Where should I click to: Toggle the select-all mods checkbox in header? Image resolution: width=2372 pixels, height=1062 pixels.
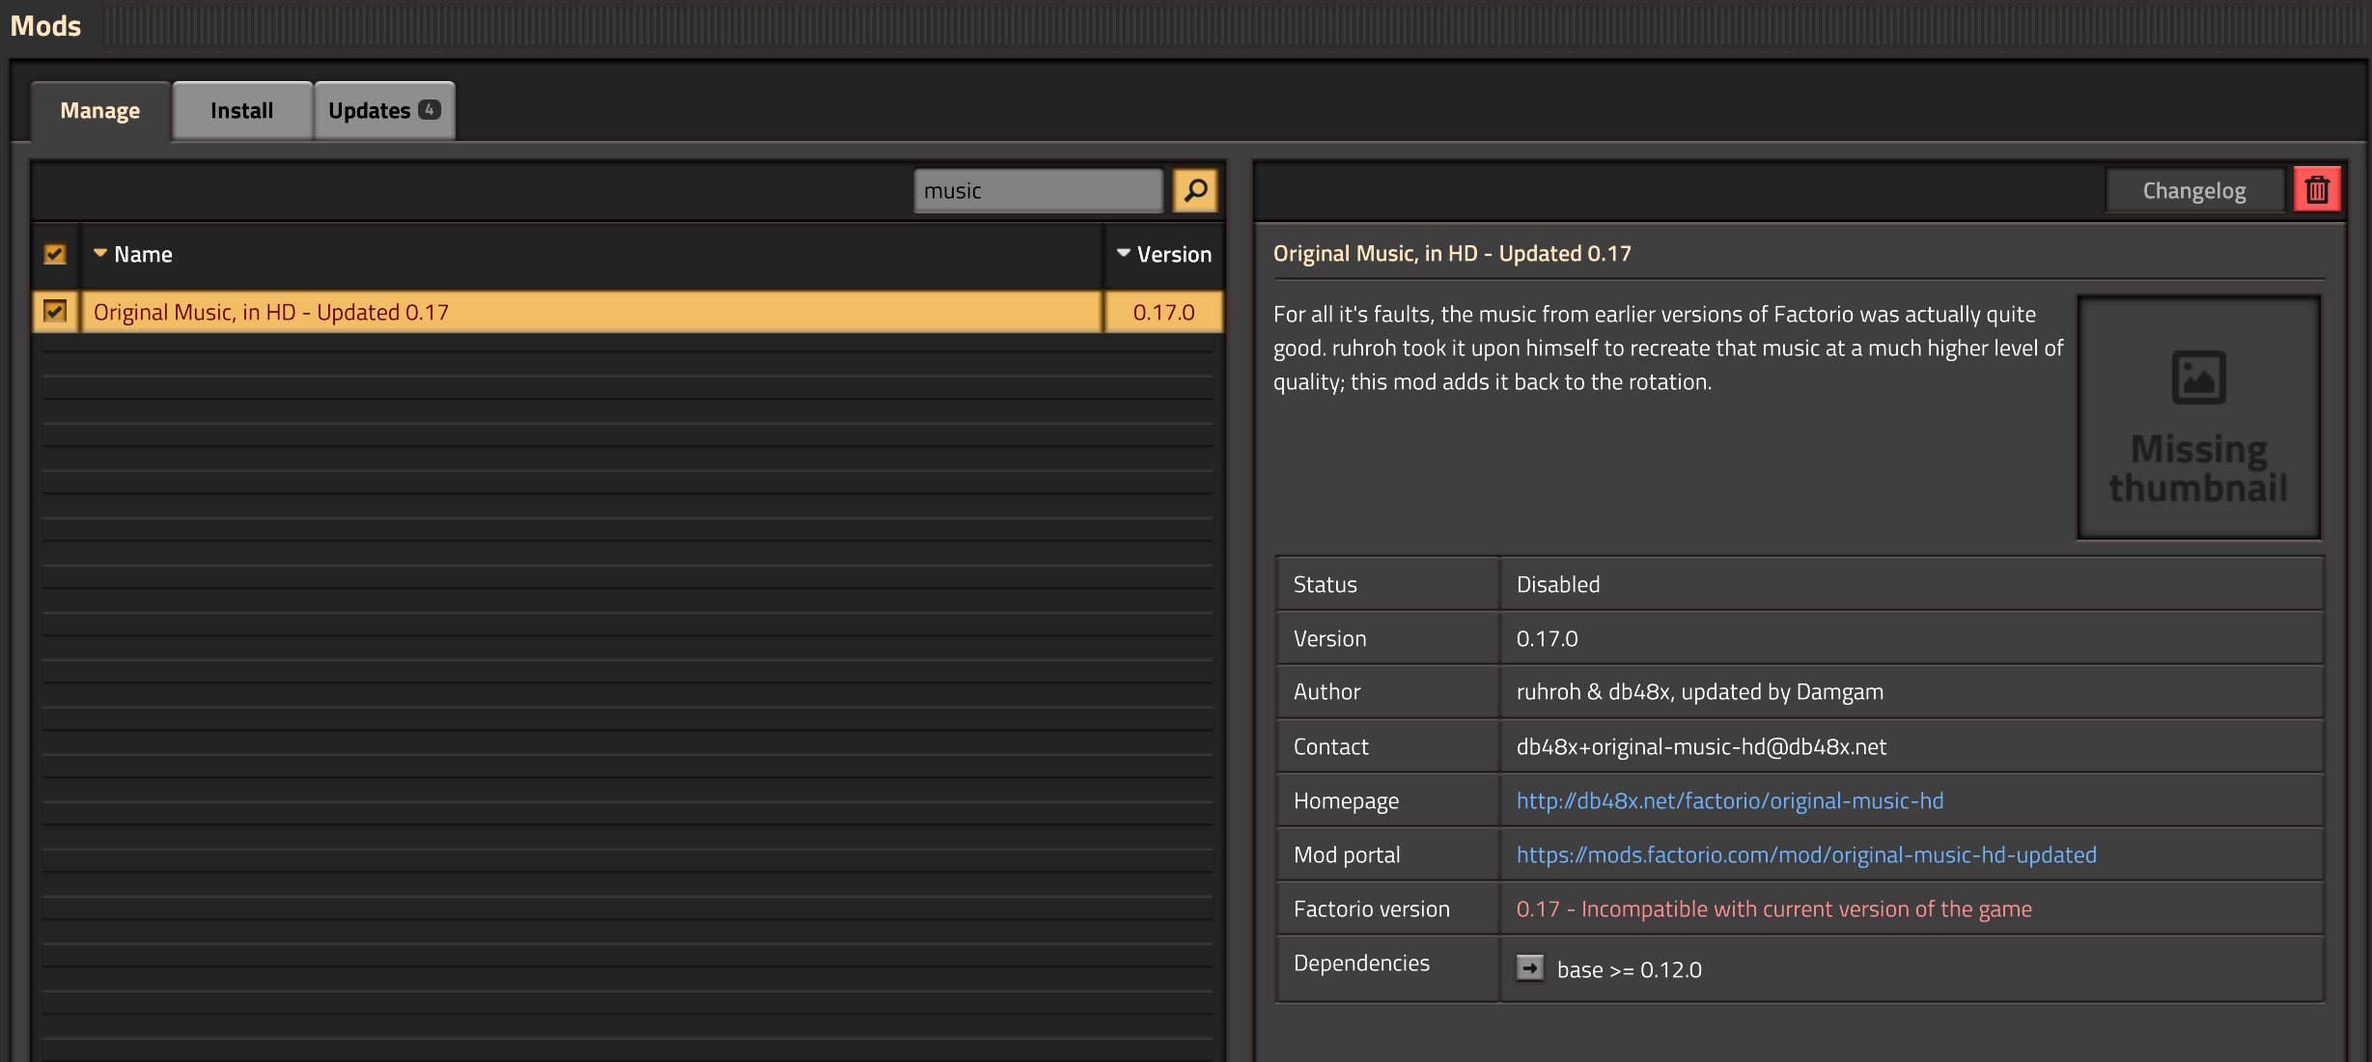pyautogui.click(x=55, y=254)
